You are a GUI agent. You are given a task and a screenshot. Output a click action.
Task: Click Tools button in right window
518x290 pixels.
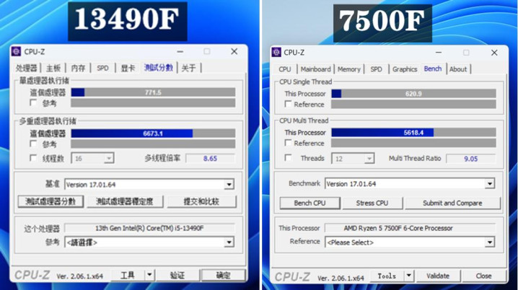[387, 276]
